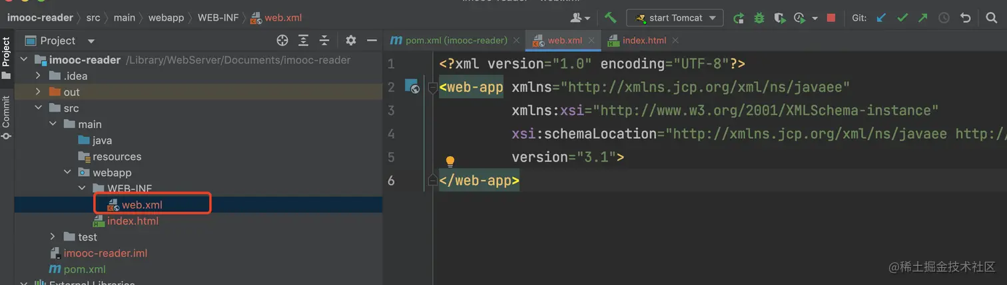Open Git history clock icon
Screen dimensions: 1007x285
point(944,18)
